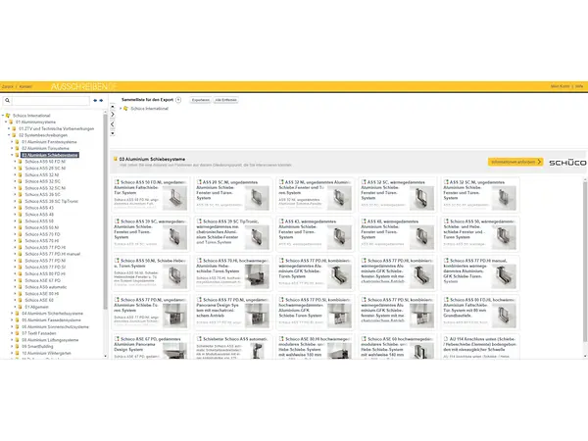This screenshot has width=588, height=441.
Task: Expand the 09 SmartBuilding tree node
Action: [14, 346]
